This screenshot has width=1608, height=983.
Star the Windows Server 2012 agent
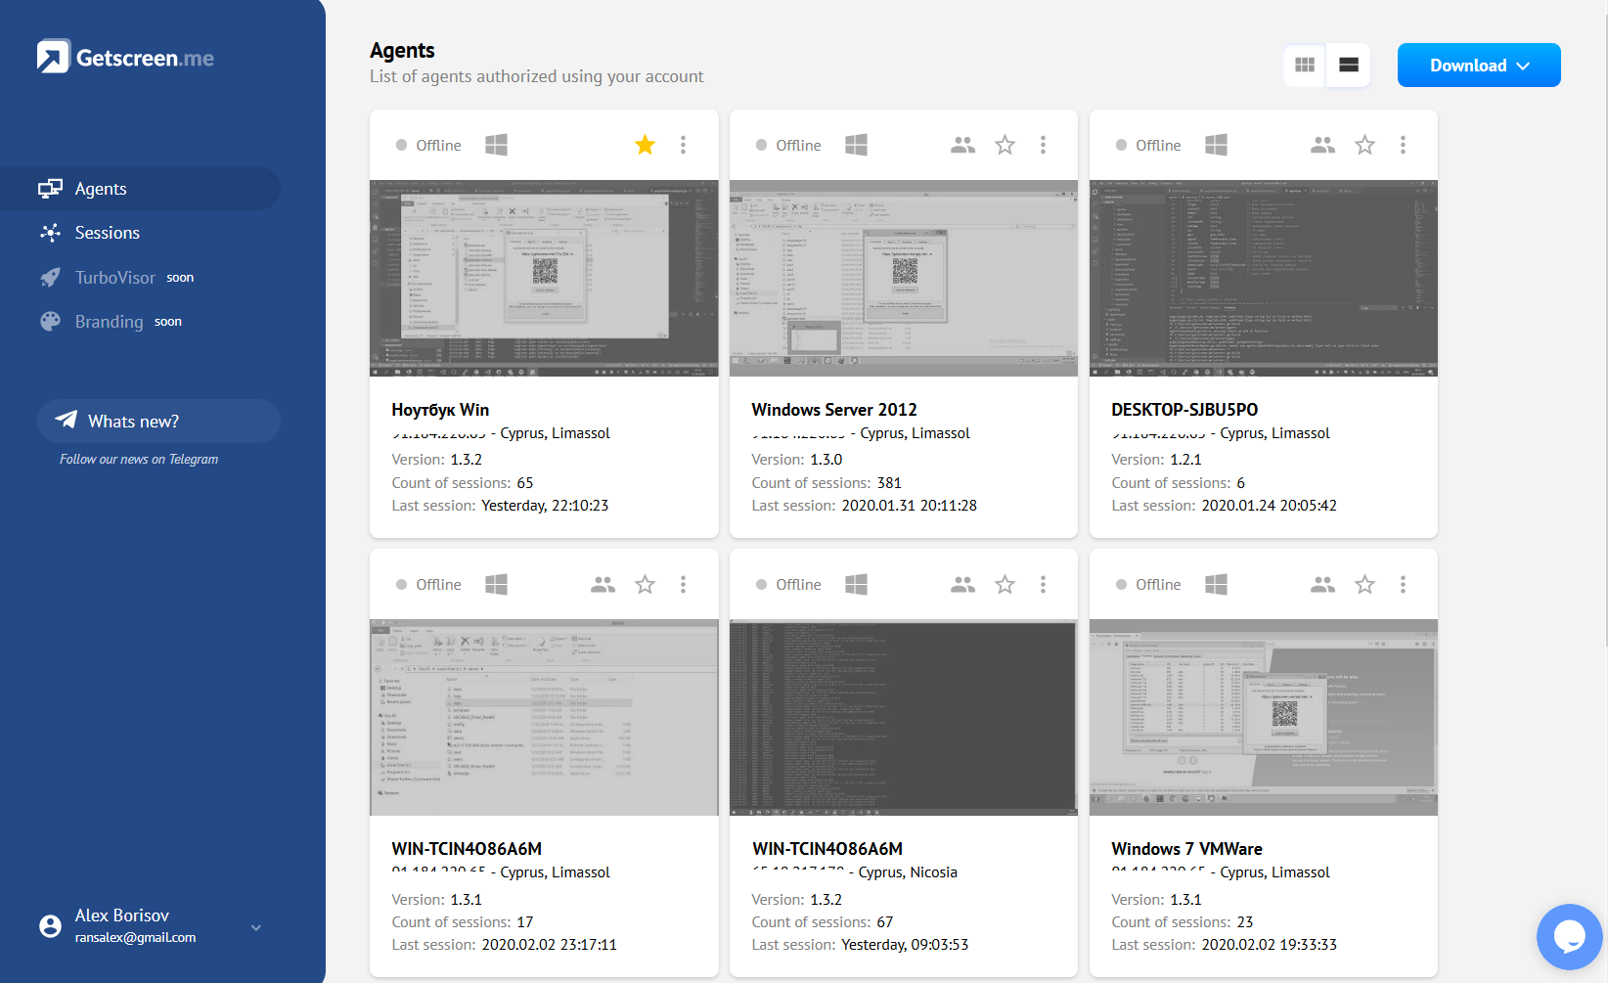click(1005, 145)
